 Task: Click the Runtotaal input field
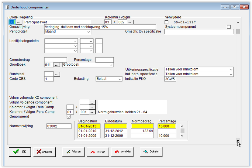[x=49, y=74]
